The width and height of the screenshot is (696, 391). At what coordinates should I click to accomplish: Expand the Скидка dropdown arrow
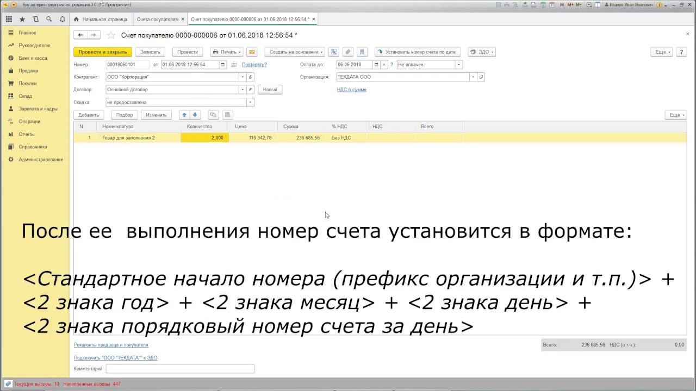(250, 102)
